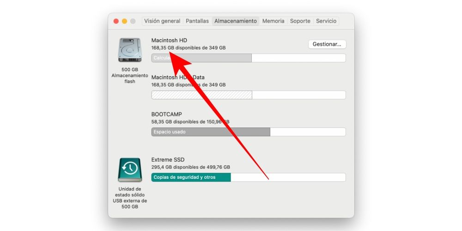Open the Soporte tab

tap(300, 21)
